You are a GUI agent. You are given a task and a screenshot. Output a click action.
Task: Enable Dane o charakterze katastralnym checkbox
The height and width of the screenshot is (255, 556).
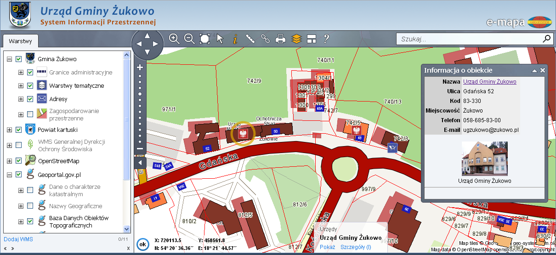(x=30, y=190)
